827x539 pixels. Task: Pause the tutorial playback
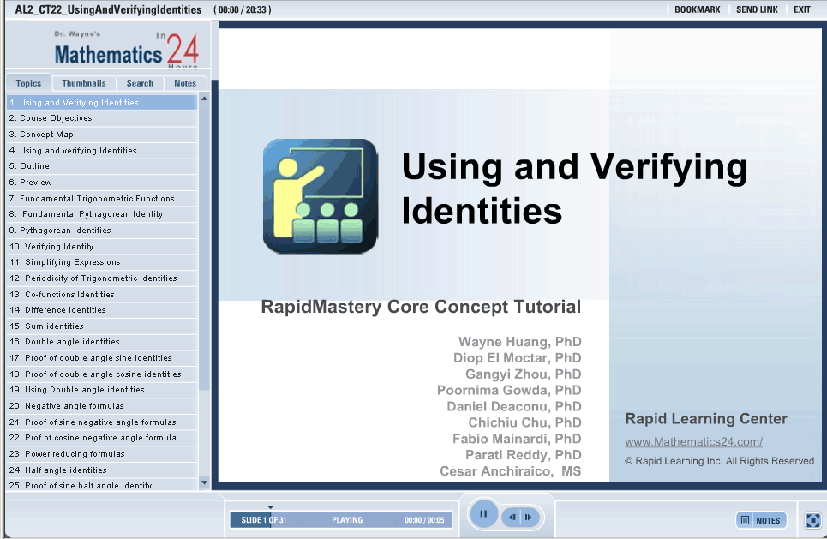click(x=483, y=514)
